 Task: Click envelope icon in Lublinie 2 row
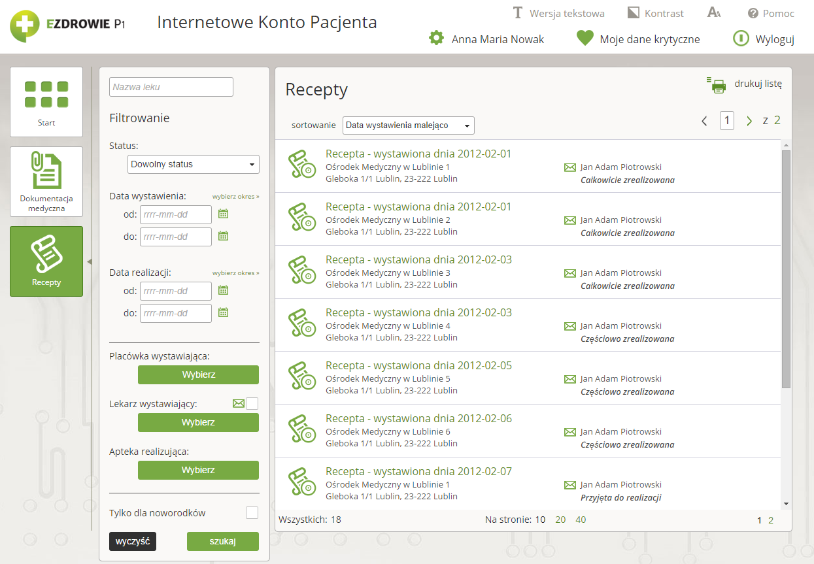click(x=569, y=220)
